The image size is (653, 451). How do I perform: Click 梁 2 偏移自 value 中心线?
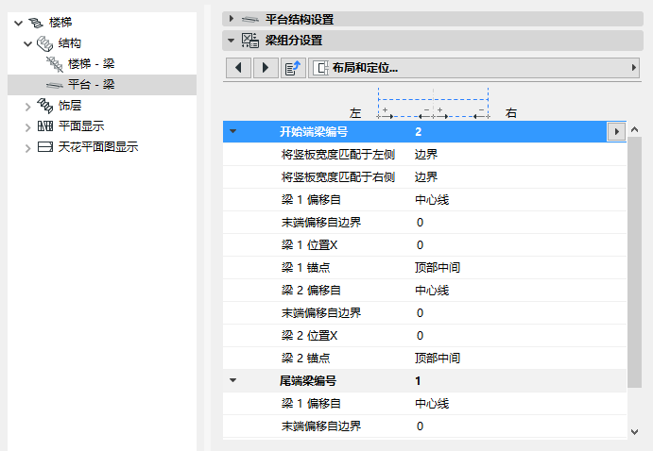432,291
